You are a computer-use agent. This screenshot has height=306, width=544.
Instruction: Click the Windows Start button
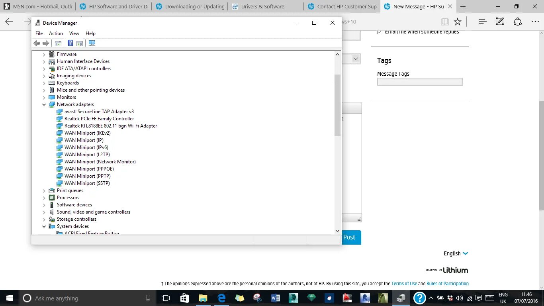point(10,298)
